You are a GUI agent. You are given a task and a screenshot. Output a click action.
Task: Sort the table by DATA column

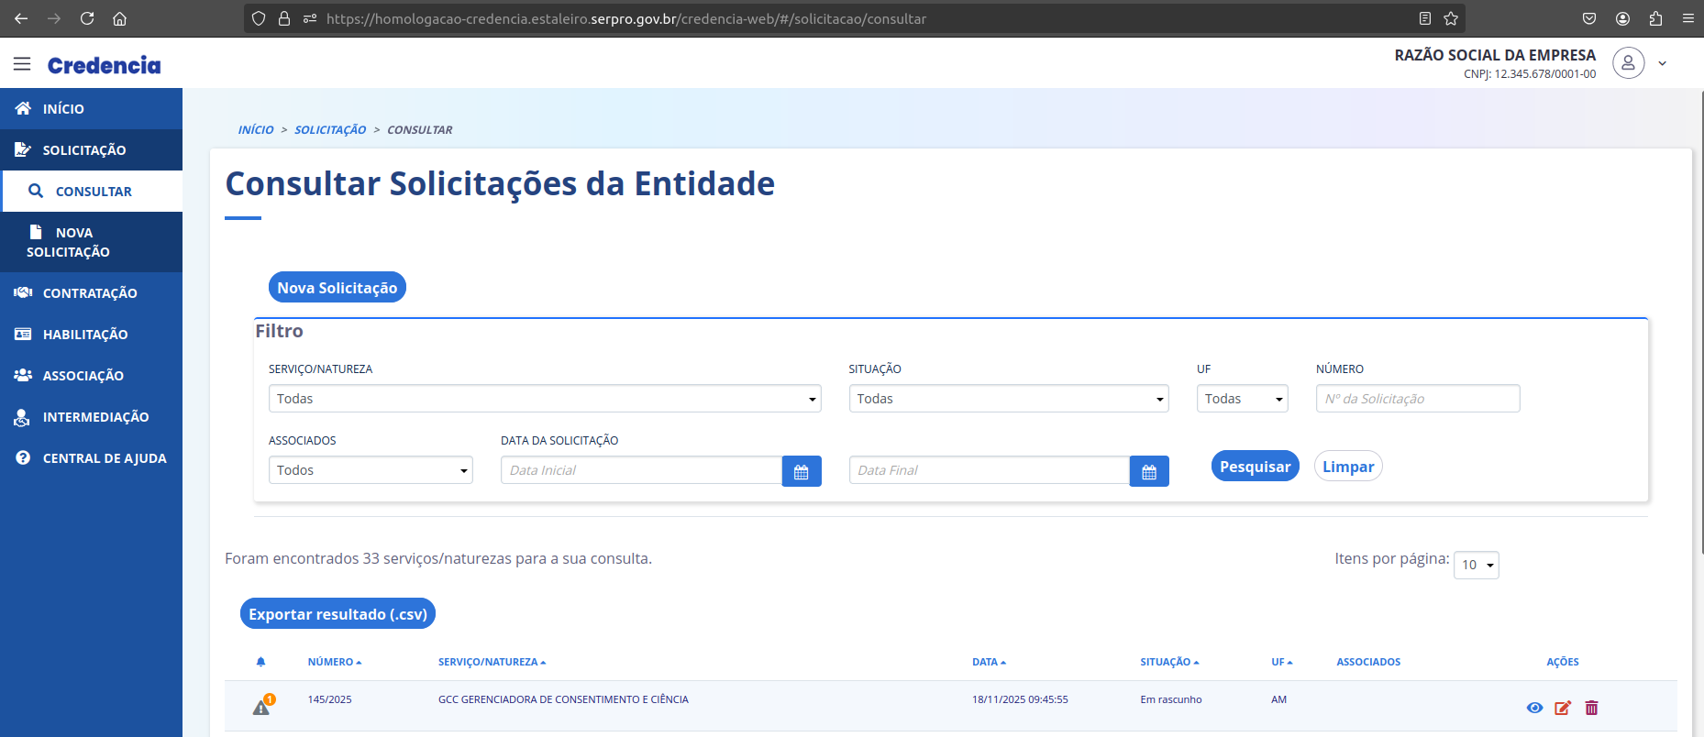click(990, 662)
